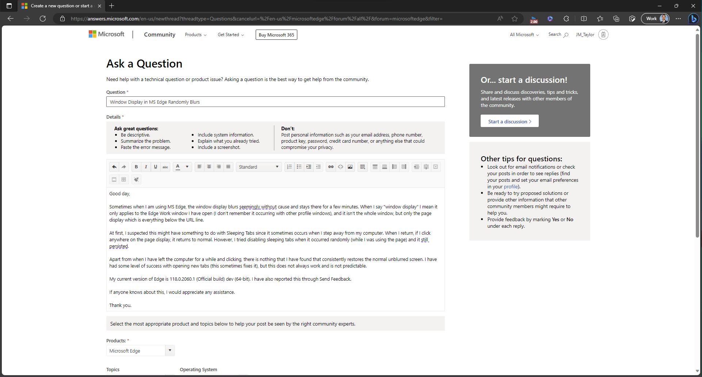
Task: Toggle Italic formatting
Action: (146, 167)
